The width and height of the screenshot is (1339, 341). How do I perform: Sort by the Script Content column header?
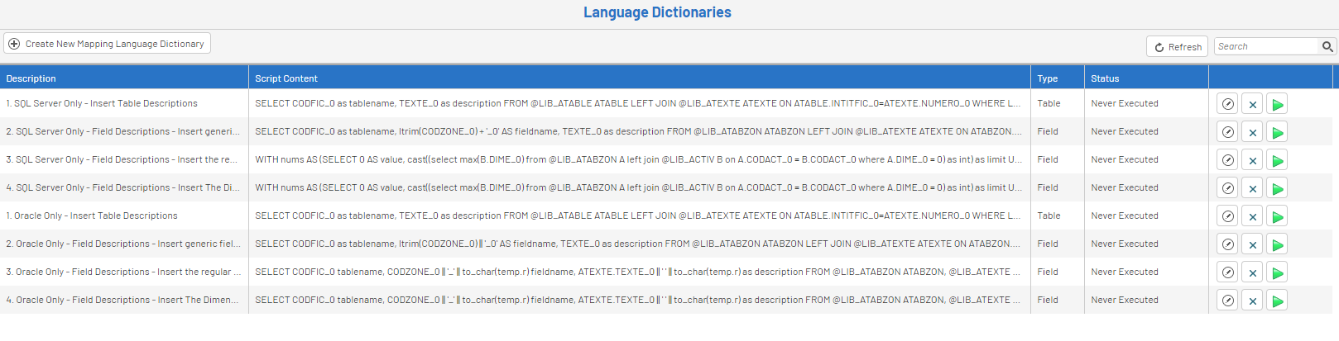point(286,78)
